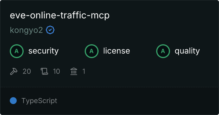The width and height of the screenshot is (219, 115).
Task: Click the TypeScript language label
Action: (39, 101)
